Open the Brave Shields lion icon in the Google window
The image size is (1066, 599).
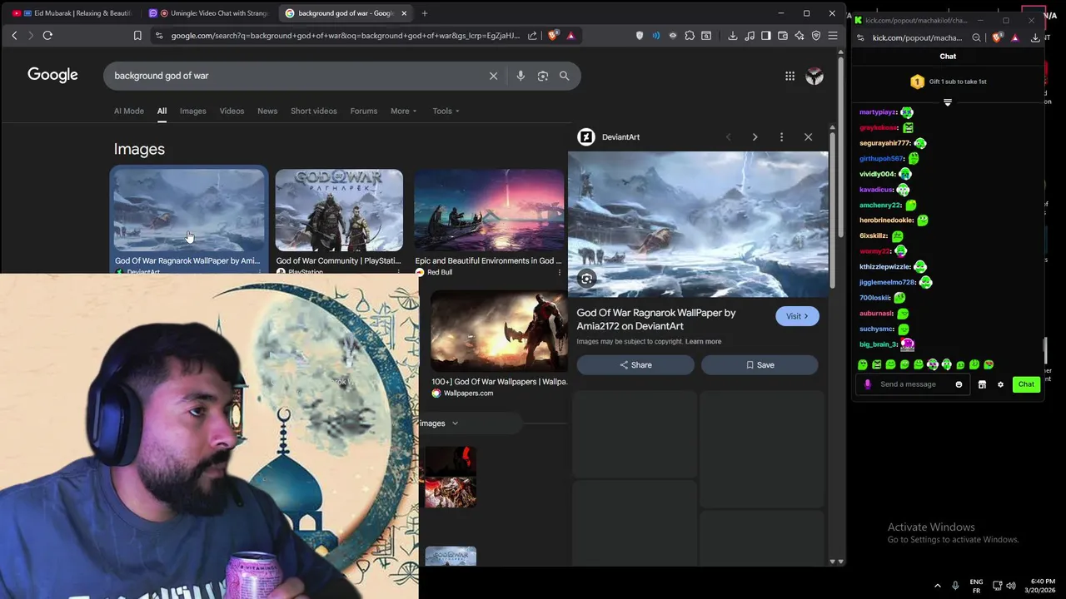click(x=554, y=36)
